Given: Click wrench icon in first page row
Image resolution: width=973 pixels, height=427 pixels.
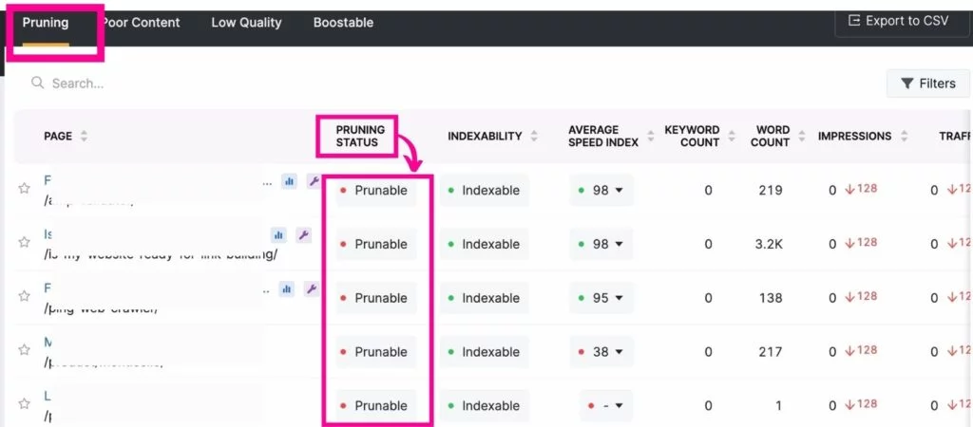Looking at the screenshot, I should 312,181.
